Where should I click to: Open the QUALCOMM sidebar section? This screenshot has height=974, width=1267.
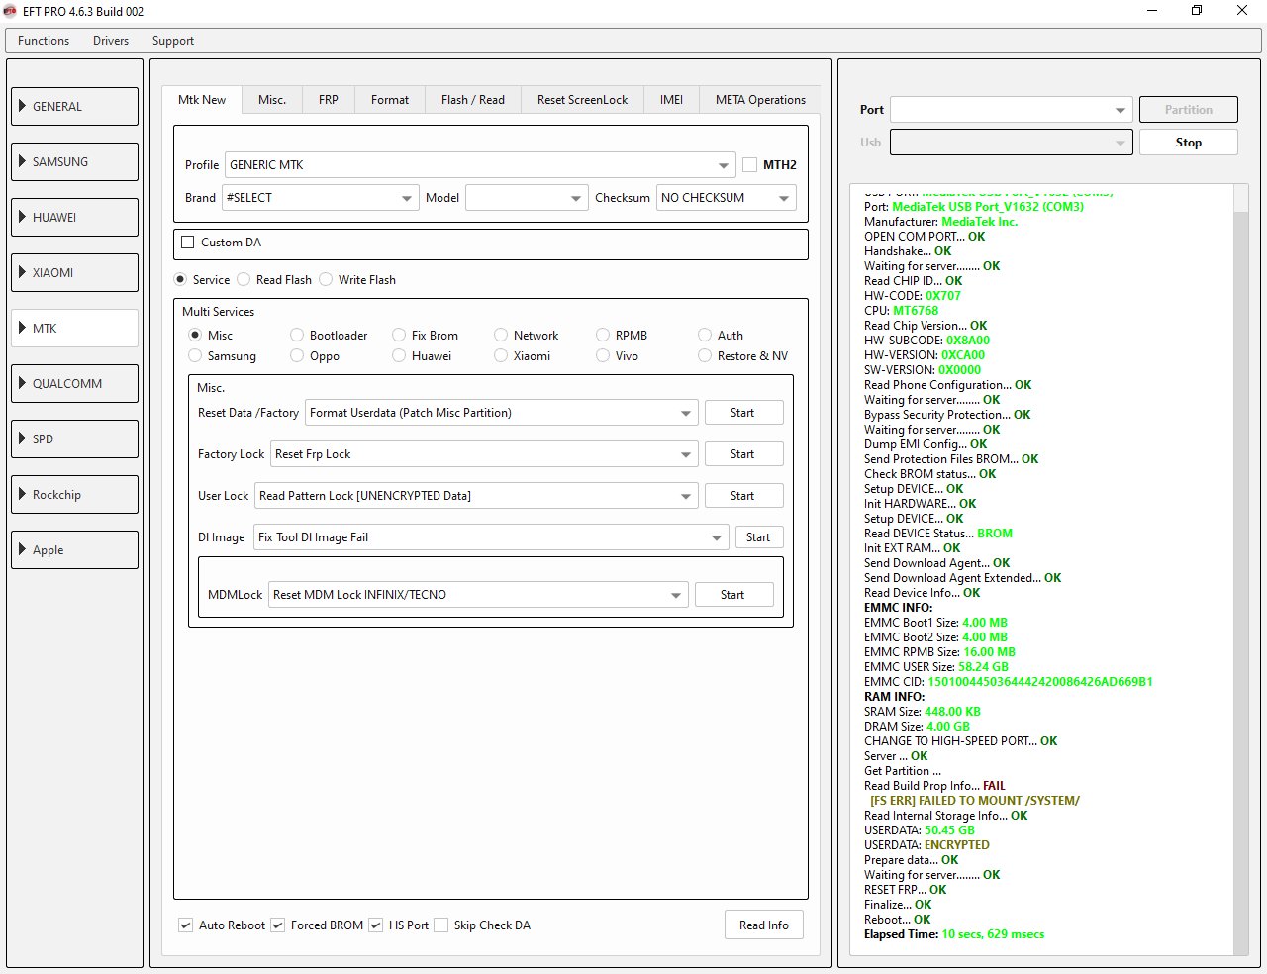coord(74,383)
